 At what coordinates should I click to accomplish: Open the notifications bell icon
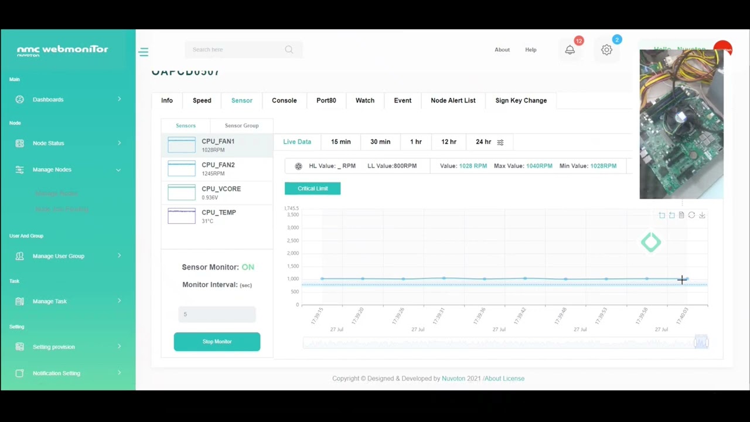(570, 50)
